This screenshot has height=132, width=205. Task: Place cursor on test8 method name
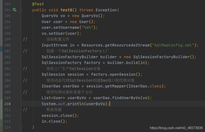[66, 10]
